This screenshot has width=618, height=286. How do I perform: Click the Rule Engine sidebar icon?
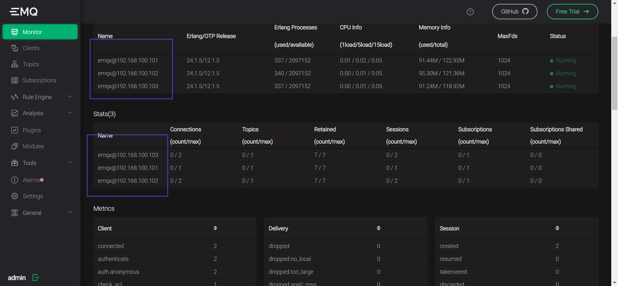[x=14, y=97]
